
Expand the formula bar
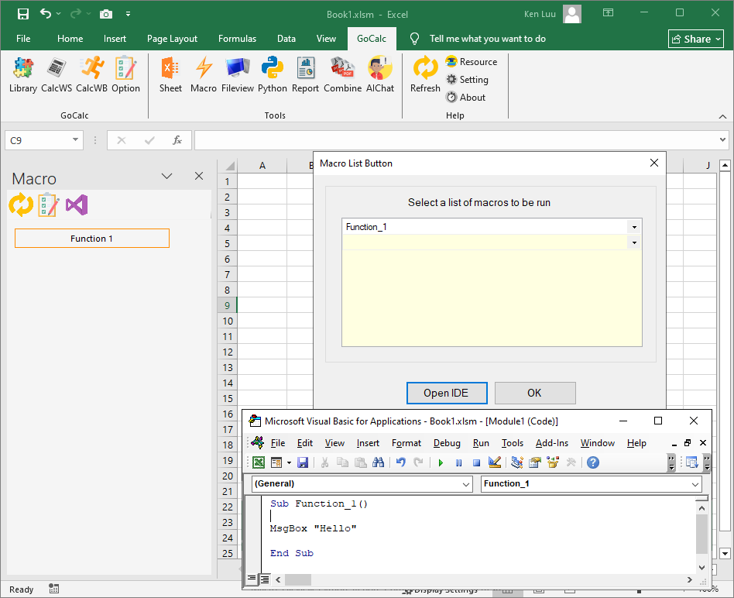click(722, 139)
